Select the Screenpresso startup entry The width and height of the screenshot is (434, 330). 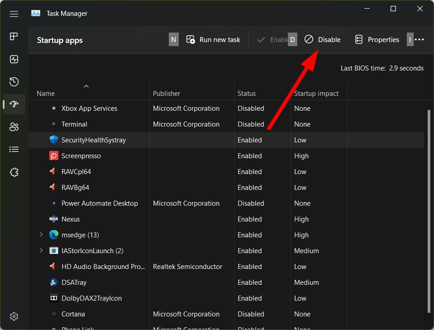(81, 156)
